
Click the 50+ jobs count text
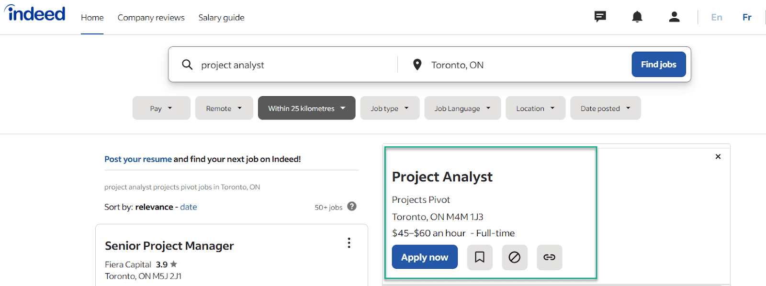(328, 208)
